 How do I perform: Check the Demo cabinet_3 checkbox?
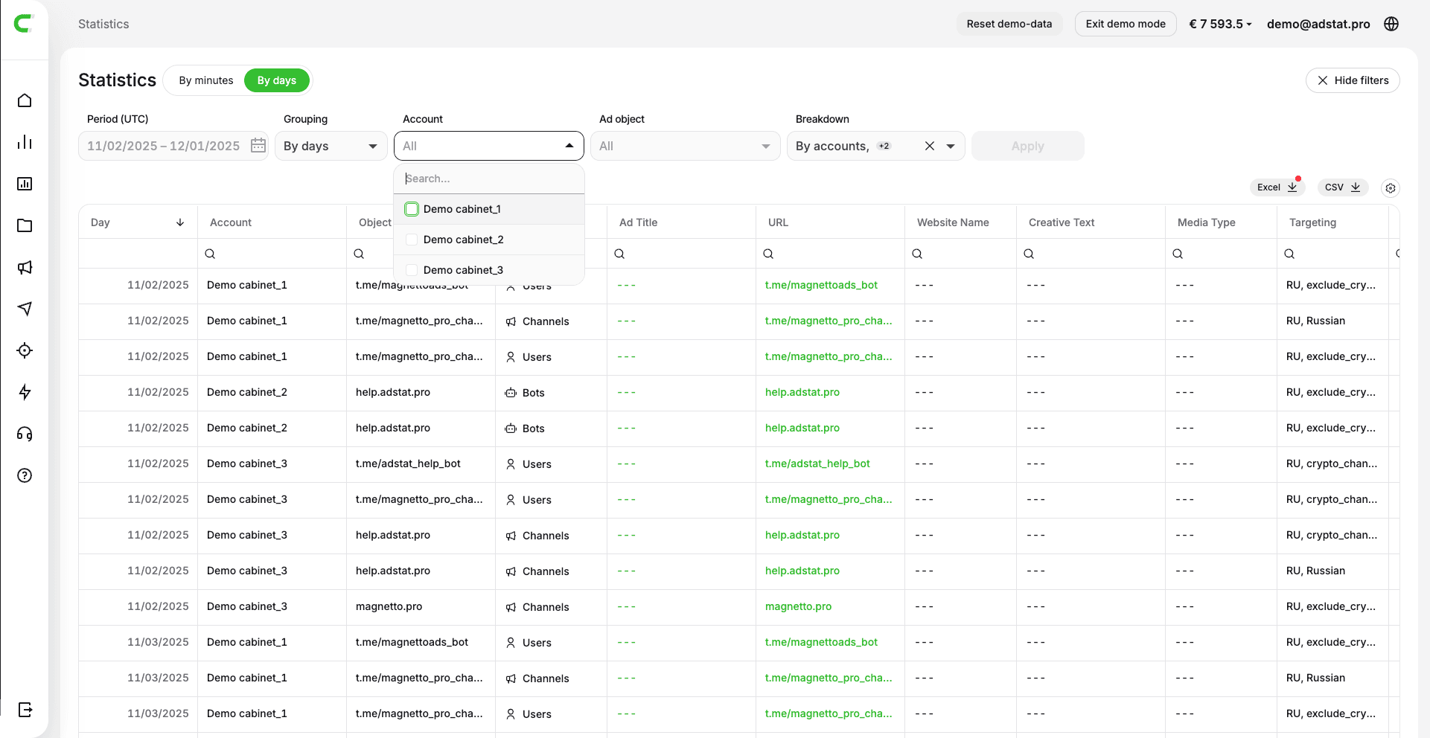click(x=412, y=270)
